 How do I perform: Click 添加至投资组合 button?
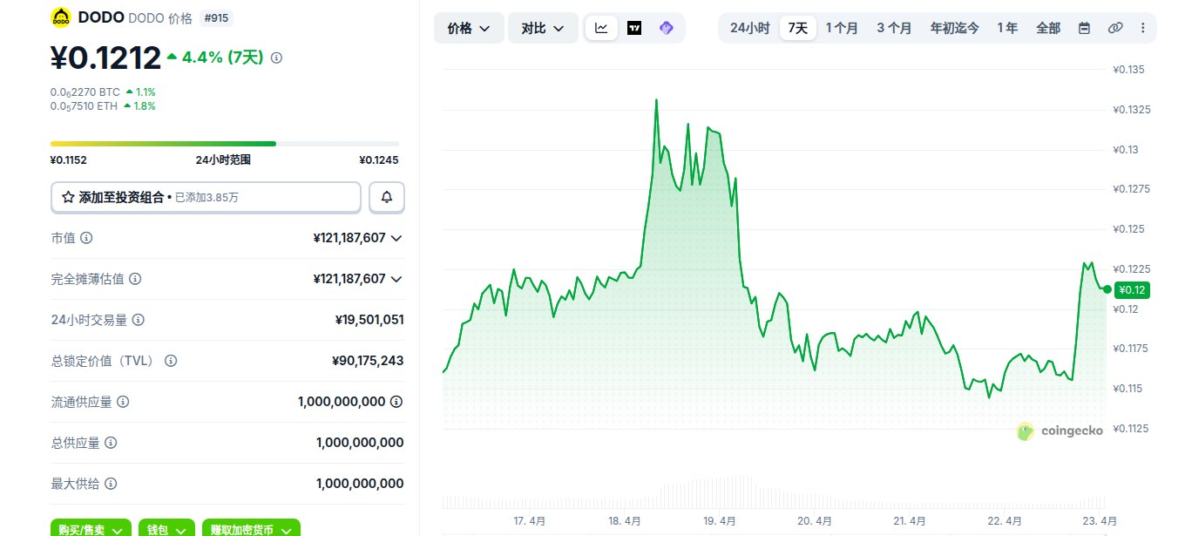pyautogui.click(x=207, y=198)
